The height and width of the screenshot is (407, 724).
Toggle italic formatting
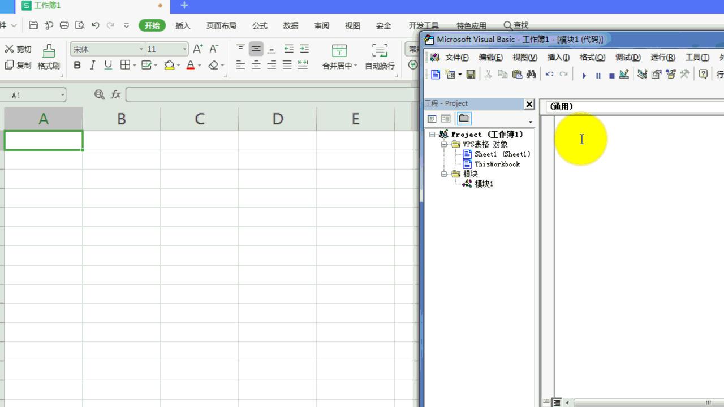coord(93,65)
